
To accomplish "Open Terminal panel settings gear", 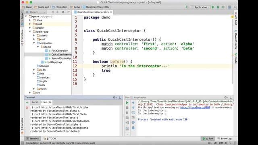I will pyautogui.click(x=114, y=97).
